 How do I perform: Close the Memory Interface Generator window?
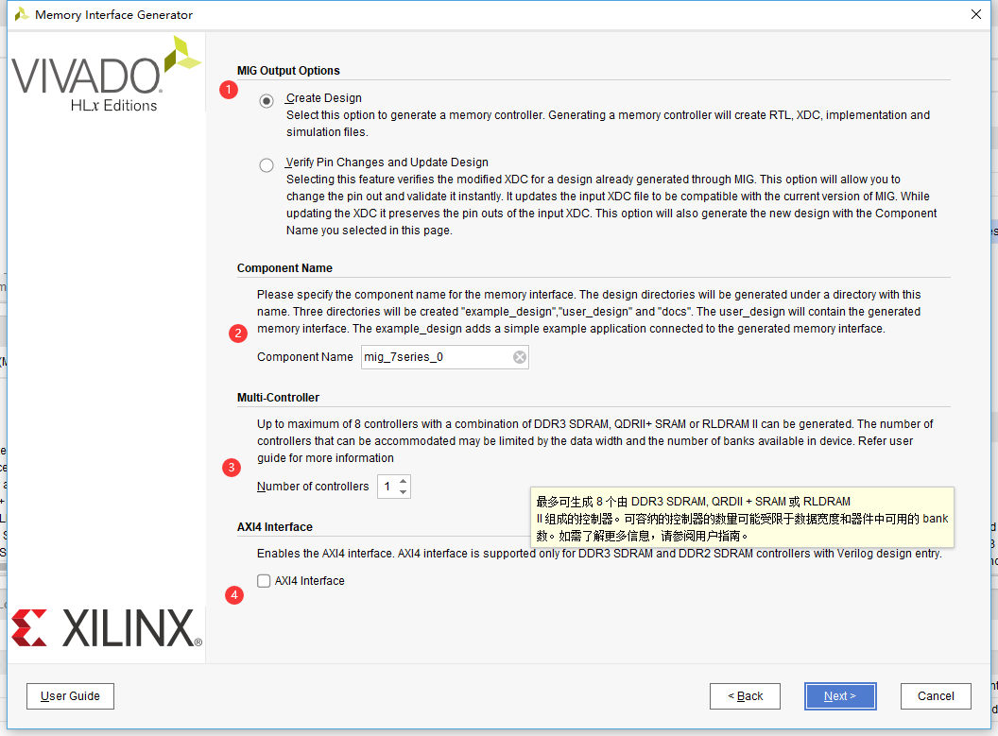(x=978, y=14)
